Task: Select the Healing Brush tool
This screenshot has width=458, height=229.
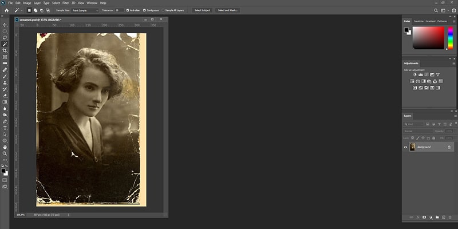Action: pos(5,70)
